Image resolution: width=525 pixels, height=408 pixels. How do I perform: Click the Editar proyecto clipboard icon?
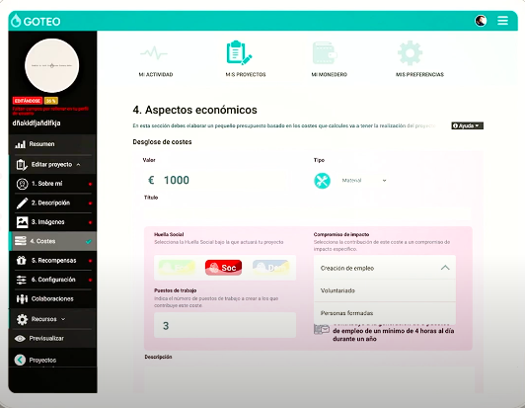[22, 165]
